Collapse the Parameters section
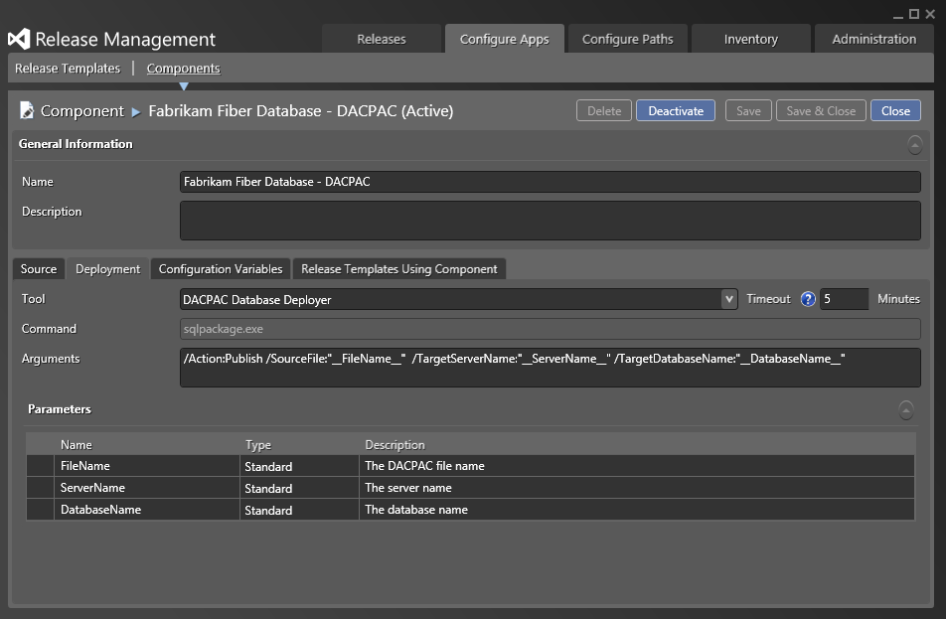Viewport: 946px width, 619px height. coord(905,409)
